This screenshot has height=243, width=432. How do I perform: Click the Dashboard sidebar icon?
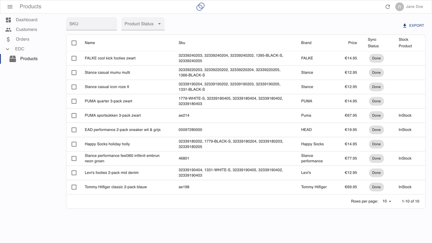[8, 20]
